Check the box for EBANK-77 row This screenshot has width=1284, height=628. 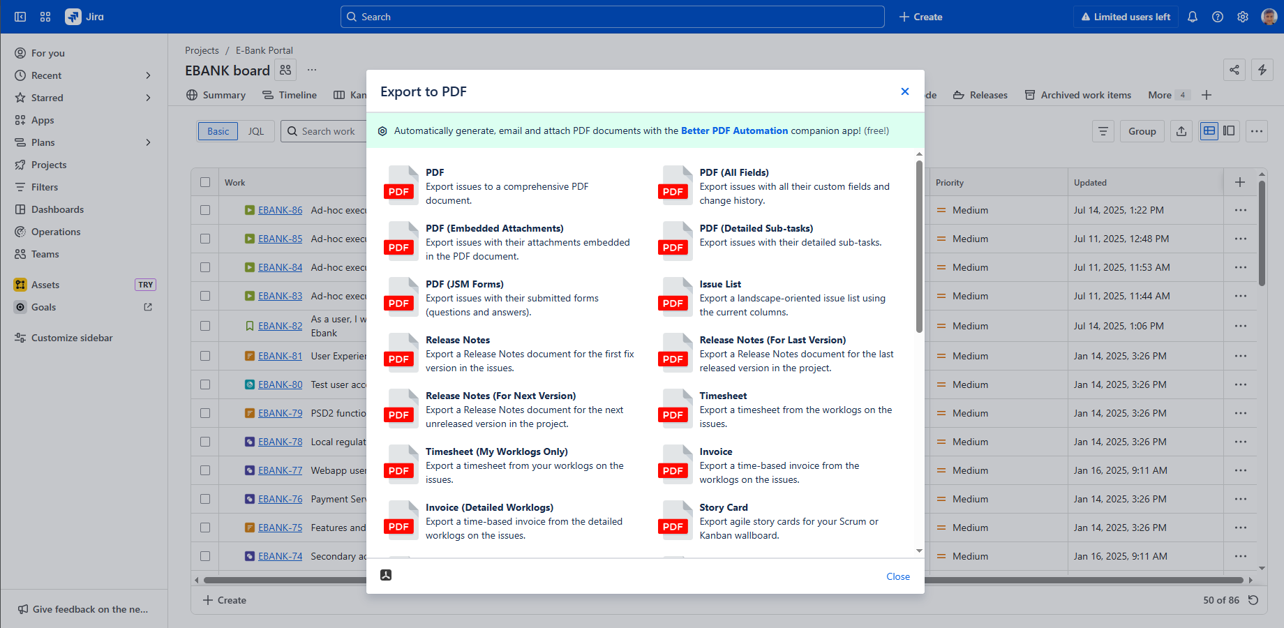coord(205,470)
